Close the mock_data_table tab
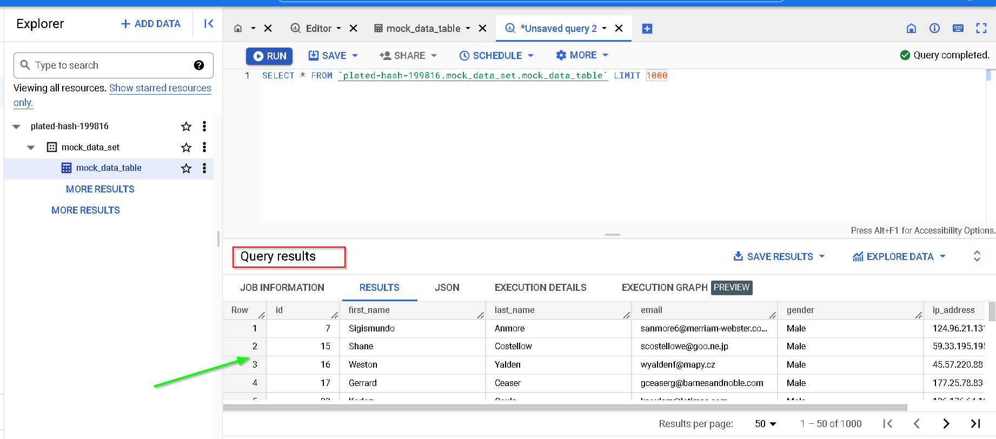The image size is (996, 439). pos(483,29)
